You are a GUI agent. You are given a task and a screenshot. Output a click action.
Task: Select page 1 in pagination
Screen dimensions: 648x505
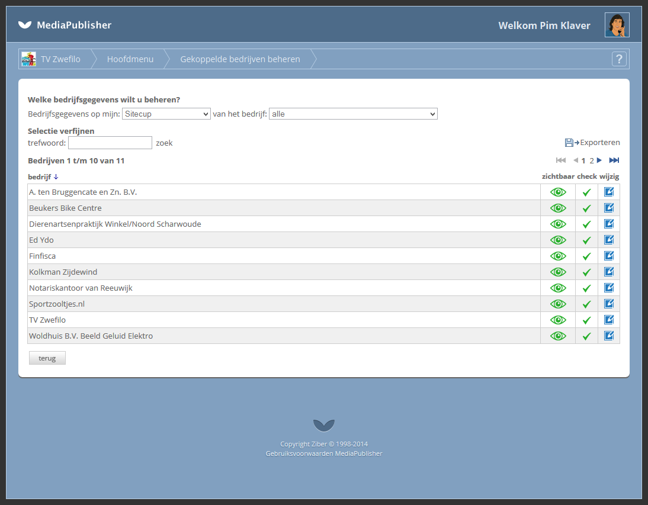tap(583, 160)
